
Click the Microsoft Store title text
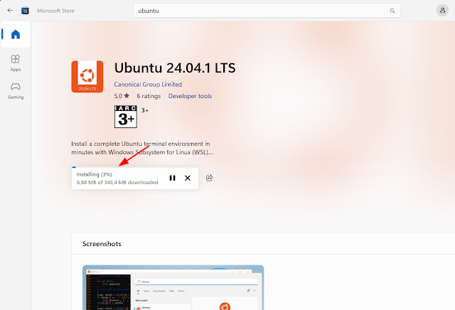[x=55, y=11]
